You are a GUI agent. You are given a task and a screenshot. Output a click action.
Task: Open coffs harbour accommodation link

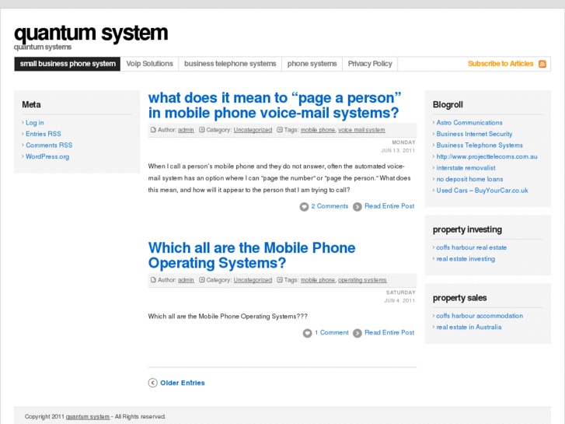pos(480,316)
